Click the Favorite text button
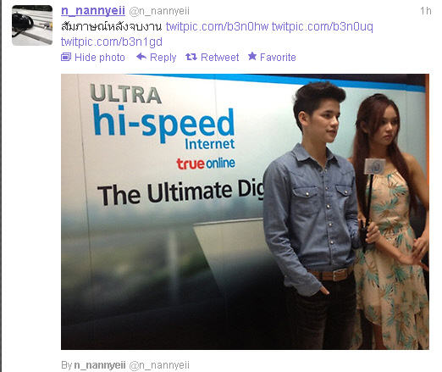 pyautogui.click(x=278, y=58)
